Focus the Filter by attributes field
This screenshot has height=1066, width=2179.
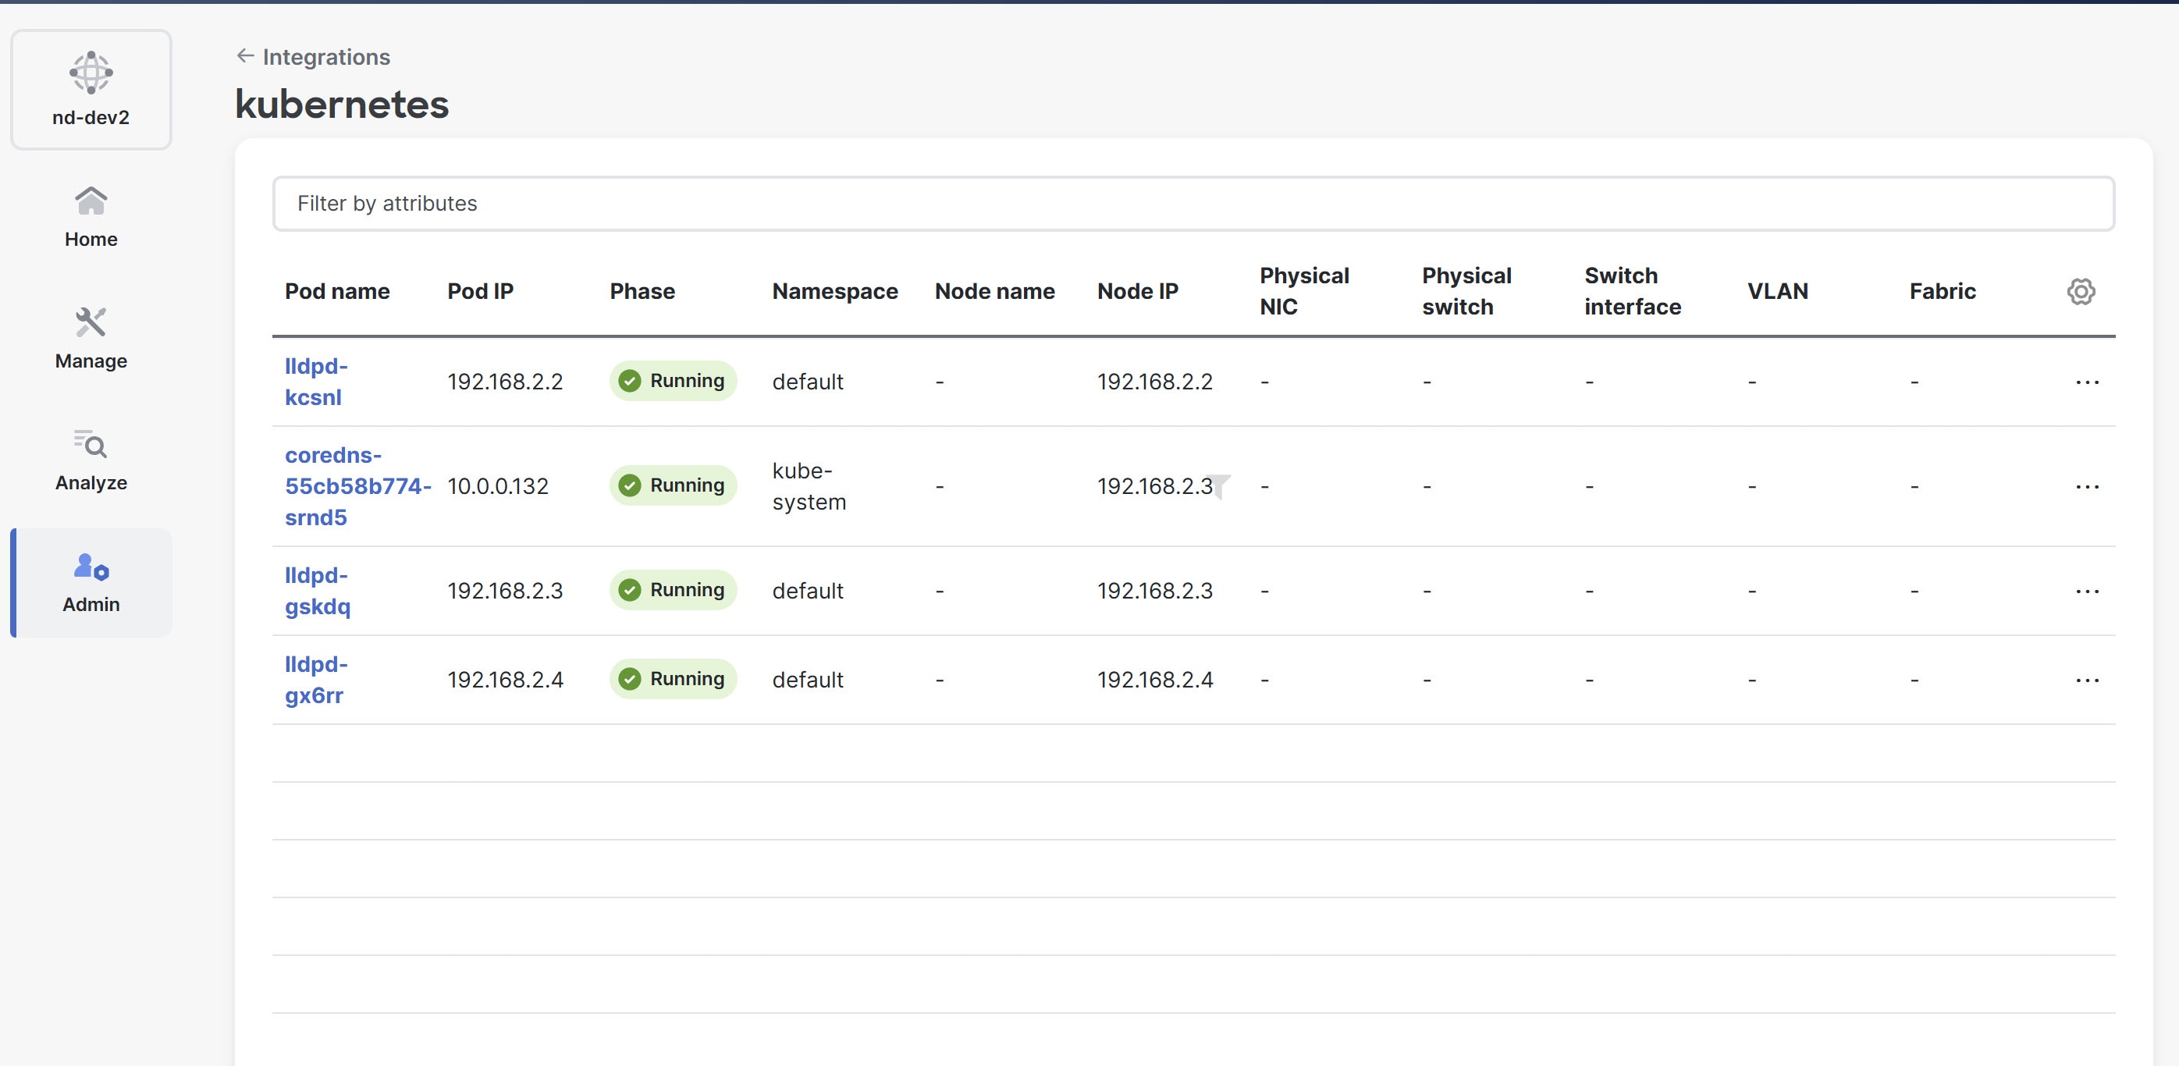click(1193, 204)
